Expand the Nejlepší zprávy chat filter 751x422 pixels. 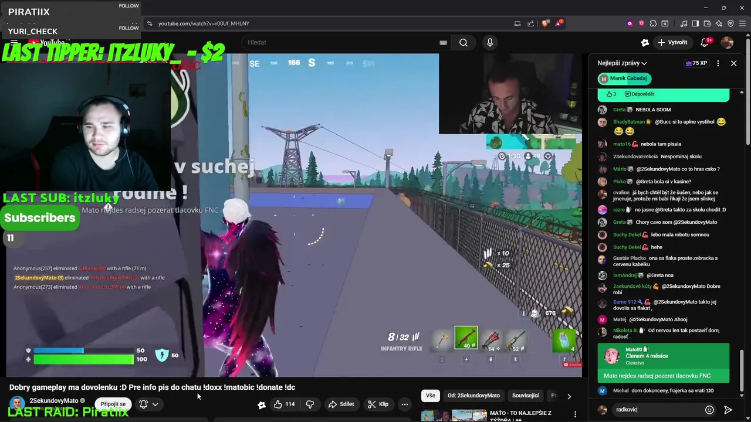pyautogui.click(x=623, y=63)
